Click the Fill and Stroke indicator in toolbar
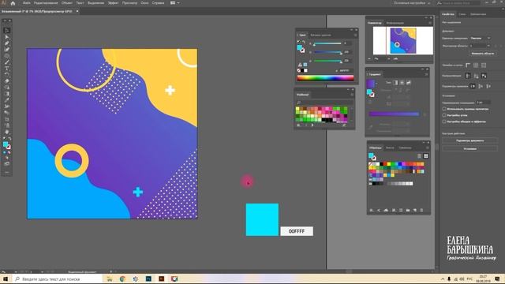Screen dimensions: 505x284 point(6,145)
